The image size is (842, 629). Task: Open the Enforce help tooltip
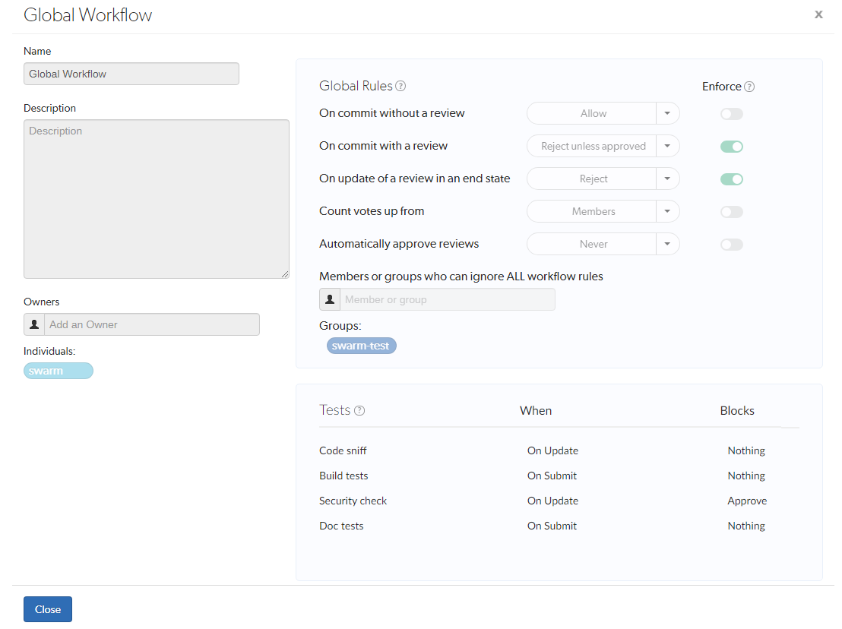749,86
